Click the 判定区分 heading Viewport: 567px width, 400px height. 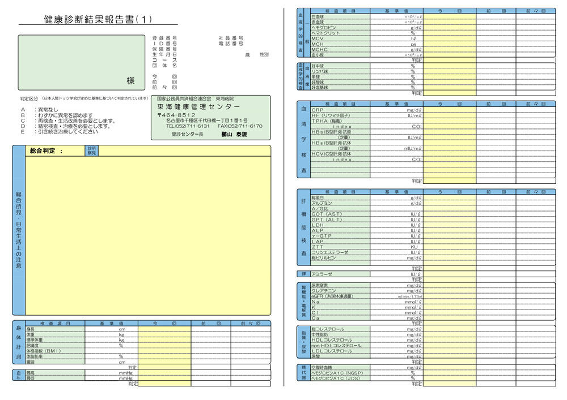click(x=28, y=98)
